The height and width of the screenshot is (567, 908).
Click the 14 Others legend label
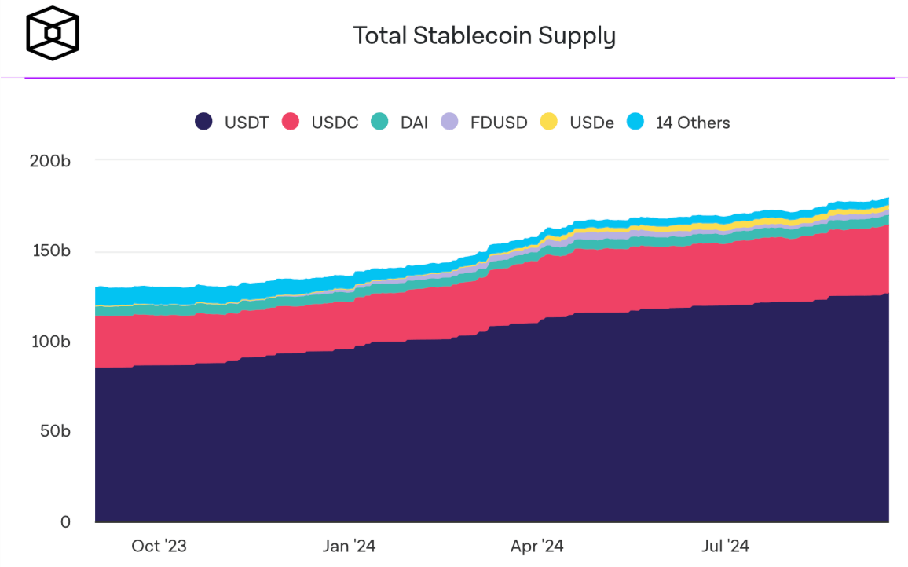[693, 123]
